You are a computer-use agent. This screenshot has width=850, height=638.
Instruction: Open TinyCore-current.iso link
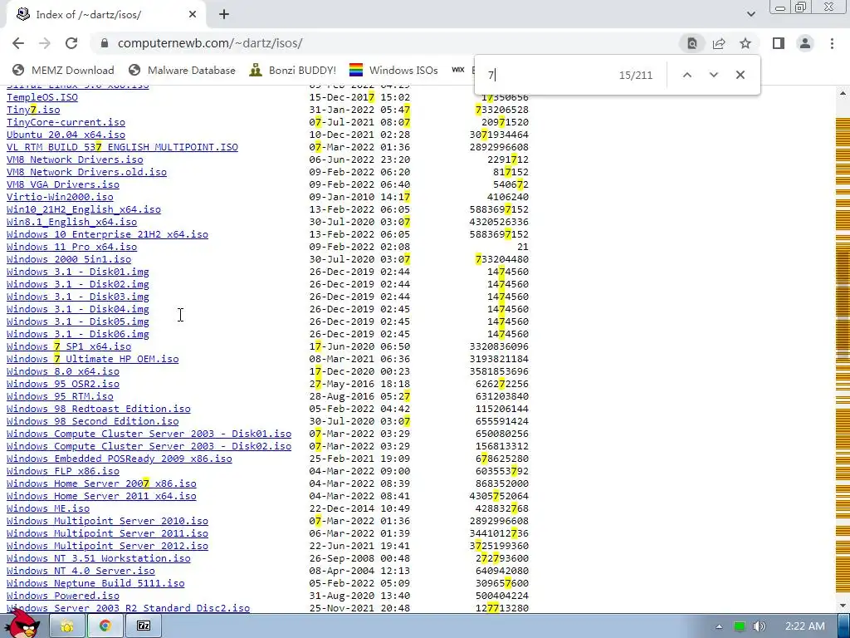click(66, 123)
